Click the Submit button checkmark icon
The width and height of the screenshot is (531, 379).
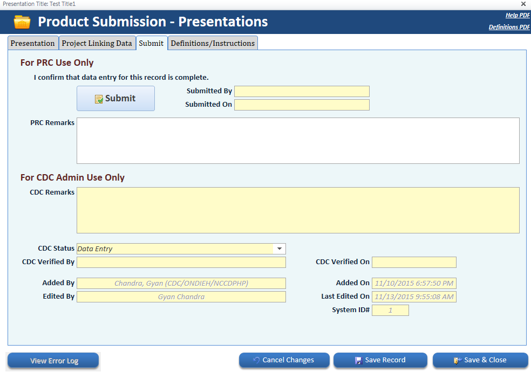99,99
